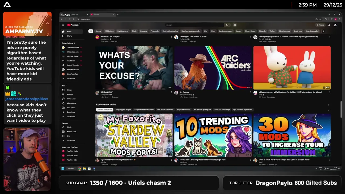Bookmark this page with the star icon
The height and width of the screenshot is (194, 345).
(x=320, y=19)
